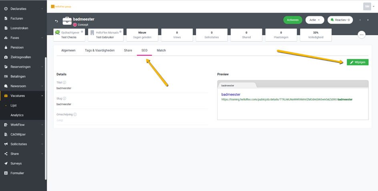Click the badmeester preview link title
Image resolution: width=378 pixels, height=191 pixels.
tap(231, 94)
